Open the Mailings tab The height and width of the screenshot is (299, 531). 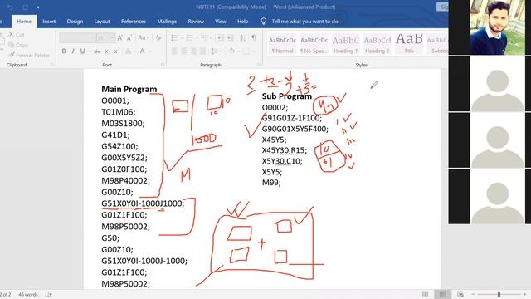click(x=167, y=22)
